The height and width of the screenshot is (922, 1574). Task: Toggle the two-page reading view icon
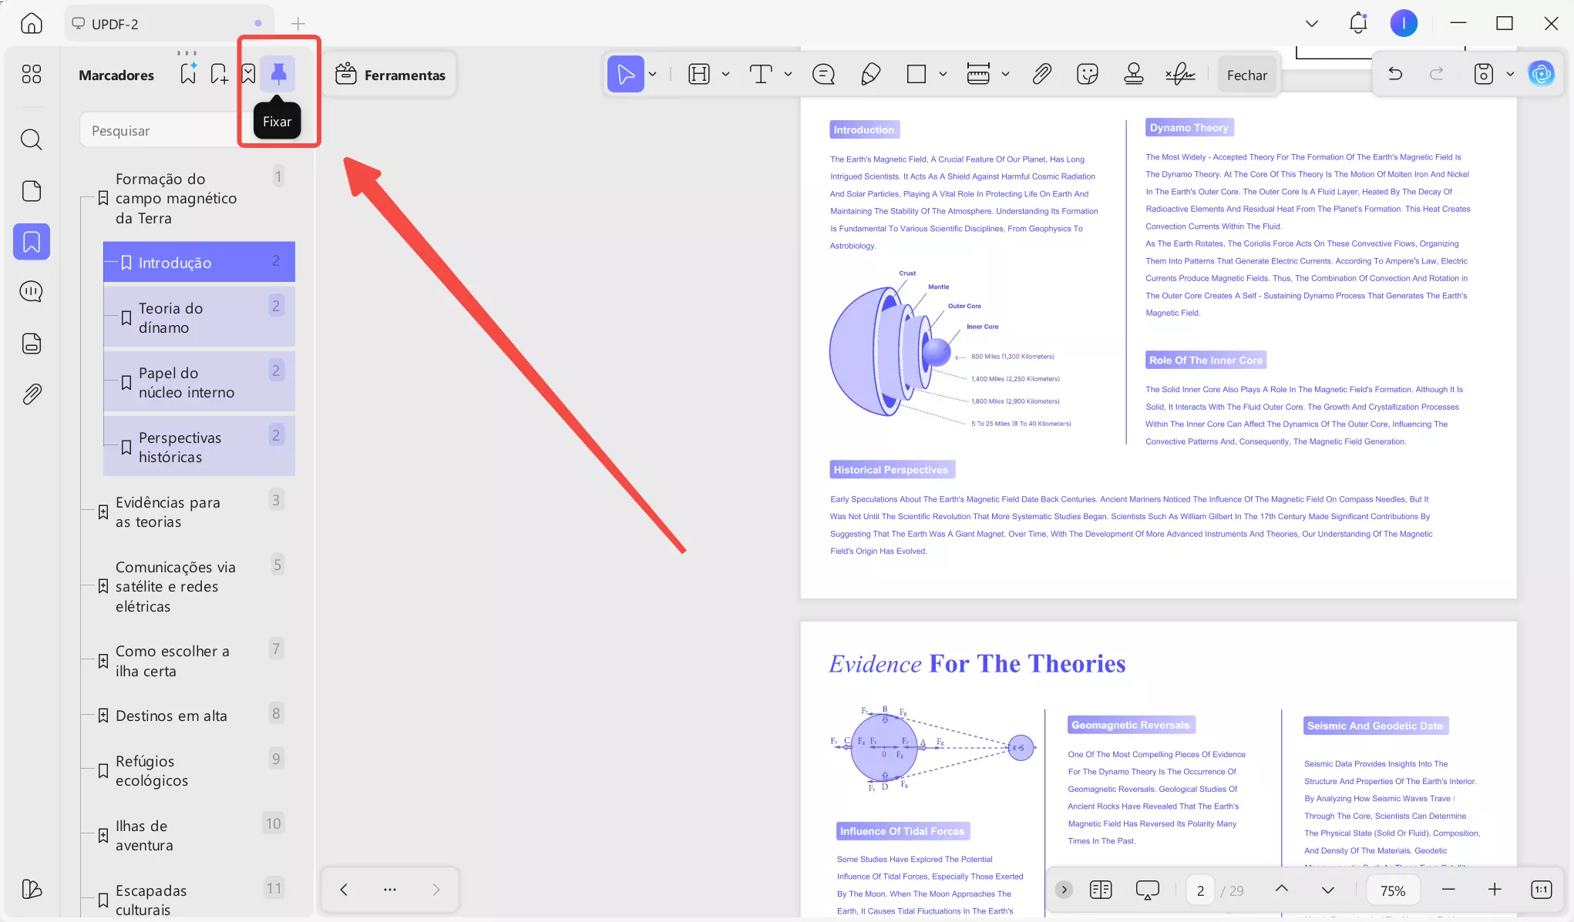1101,890
